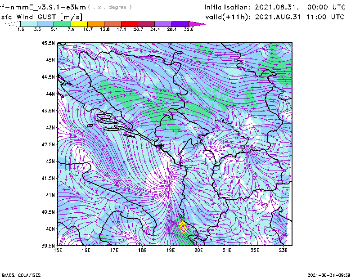Click the yellow gust patch on the map
The width and height of the screenshot is (360, 278).
pos(183,226)
